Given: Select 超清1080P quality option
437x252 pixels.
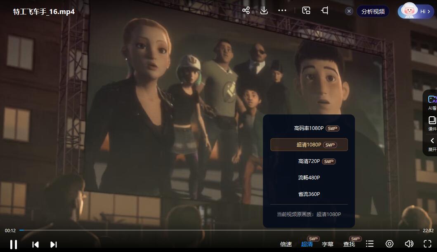Looking at the screenshot, I should click(309, 144).
